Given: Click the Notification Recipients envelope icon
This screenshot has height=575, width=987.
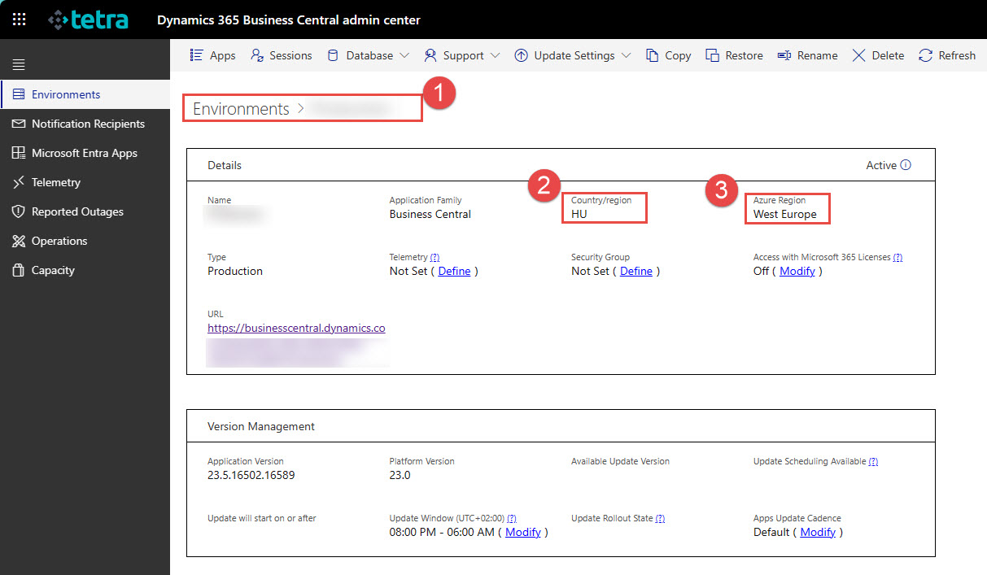Looking at the screenshot, I should click(19, 124).
